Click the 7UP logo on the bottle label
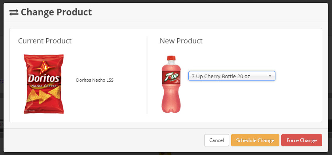Viewport: 332px width, 155px height. point(171,76)
